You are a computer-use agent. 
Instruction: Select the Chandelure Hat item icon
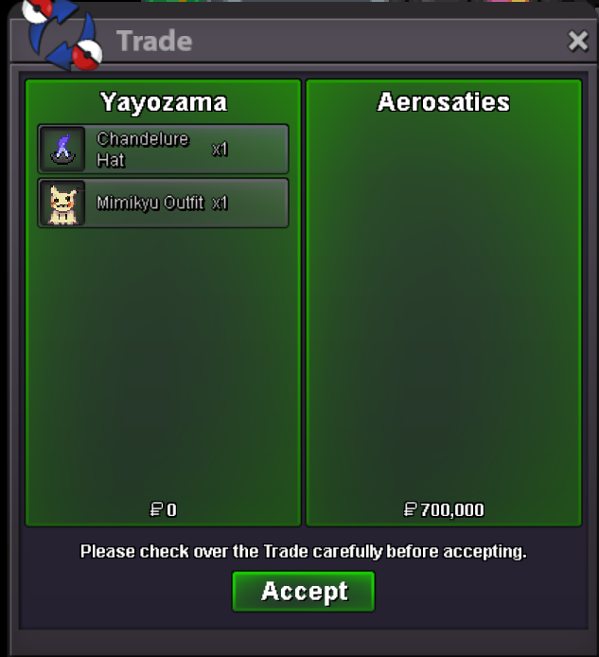click(x=63, y=150)
